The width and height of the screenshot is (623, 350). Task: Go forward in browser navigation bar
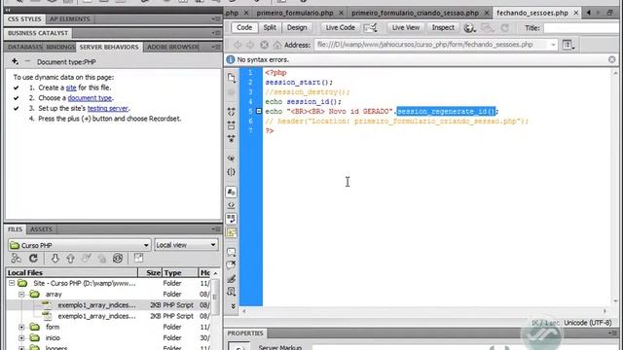(x=250, y=45)
